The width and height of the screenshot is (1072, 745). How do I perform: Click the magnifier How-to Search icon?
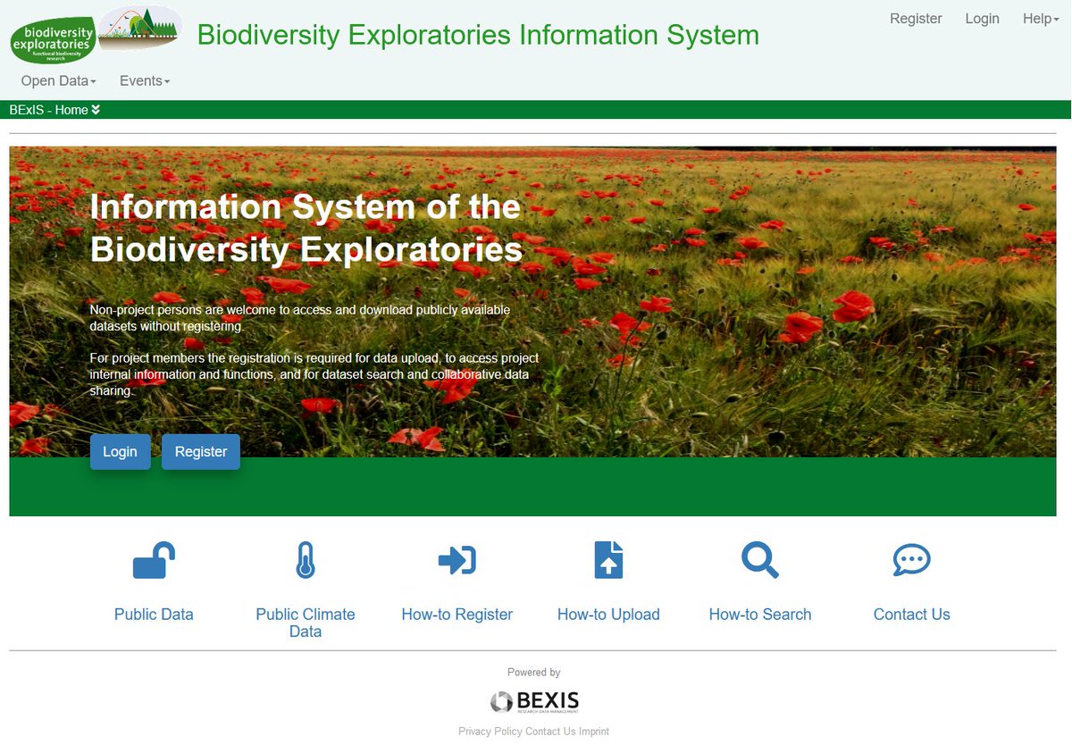click(760, 560)
